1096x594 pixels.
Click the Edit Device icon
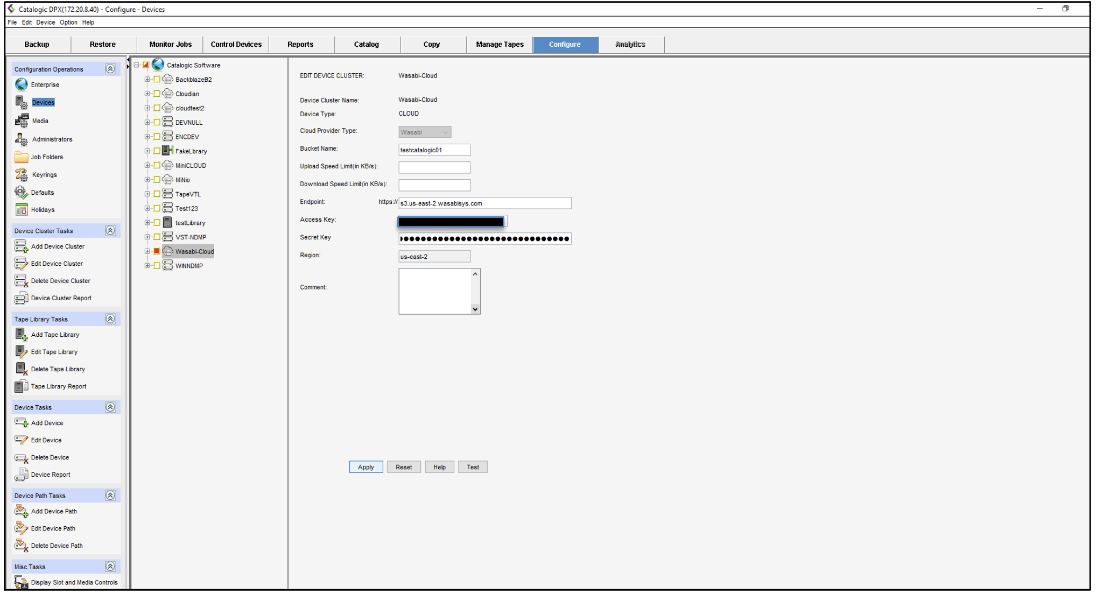22,440
